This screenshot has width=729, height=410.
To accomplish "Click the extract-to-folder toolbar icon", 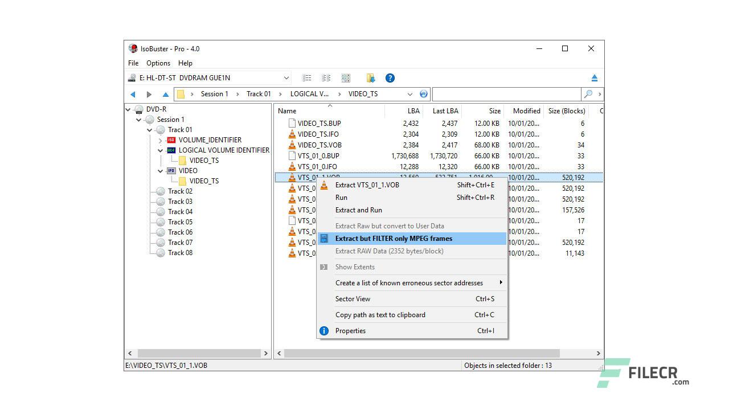I will coord(371,78).
